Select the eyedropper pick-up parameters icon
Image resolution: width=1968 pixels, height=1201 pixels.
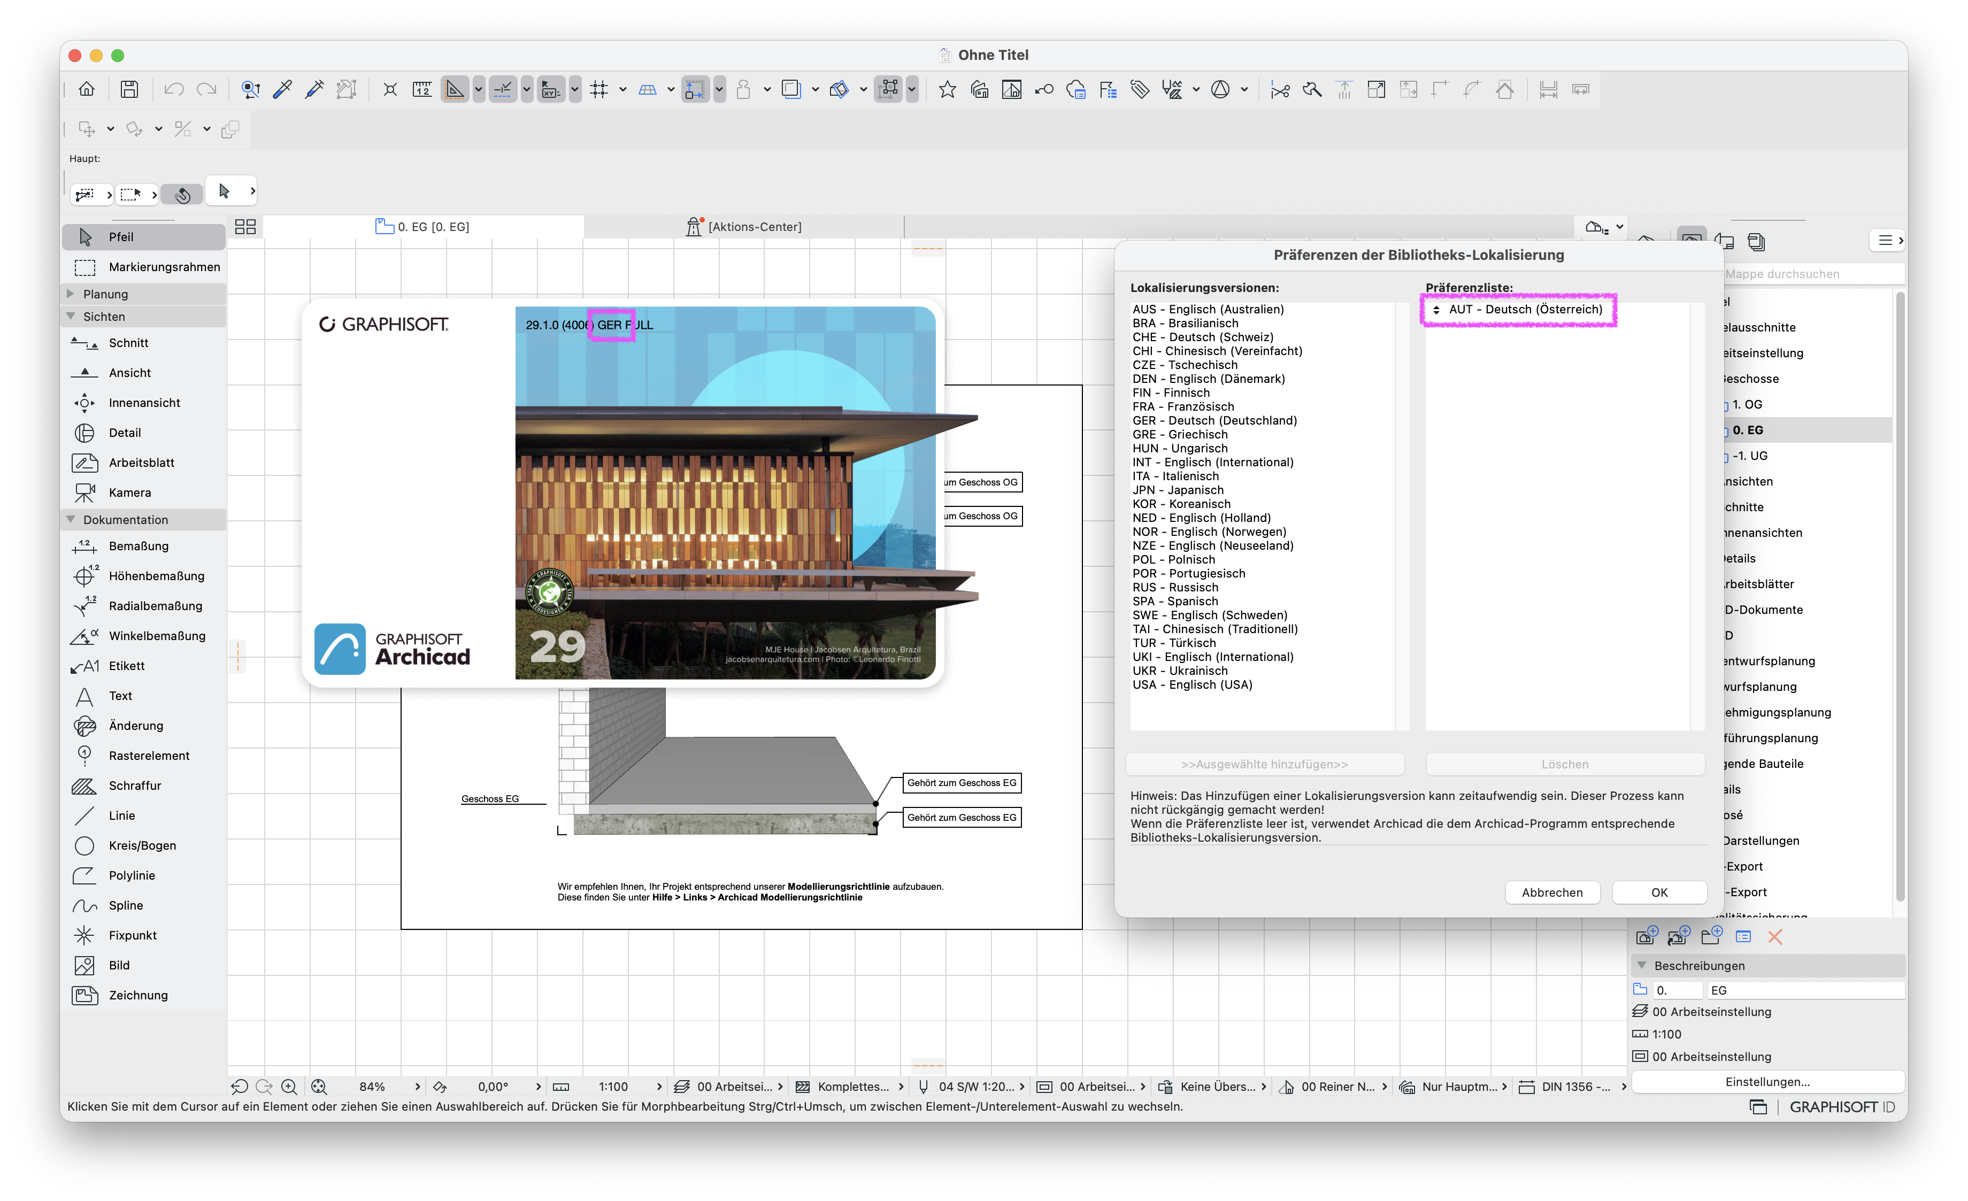(x=283, y=89)
